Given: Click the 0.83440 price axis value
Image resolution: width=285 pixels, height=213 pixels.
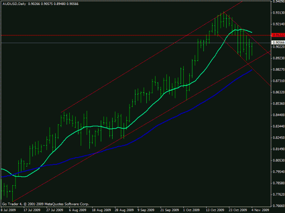Looking at the screenshot, I should (279, 126).
